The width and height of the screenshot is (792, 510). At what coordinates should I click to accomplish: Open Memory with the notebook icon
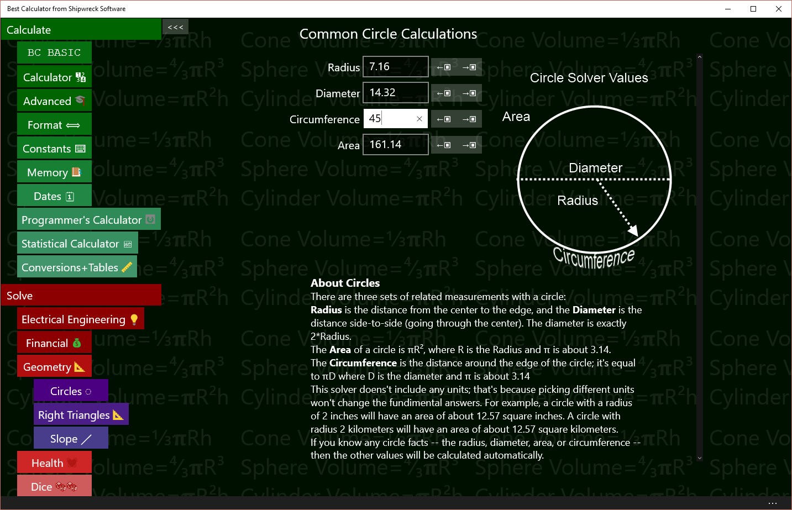(54, 172)
